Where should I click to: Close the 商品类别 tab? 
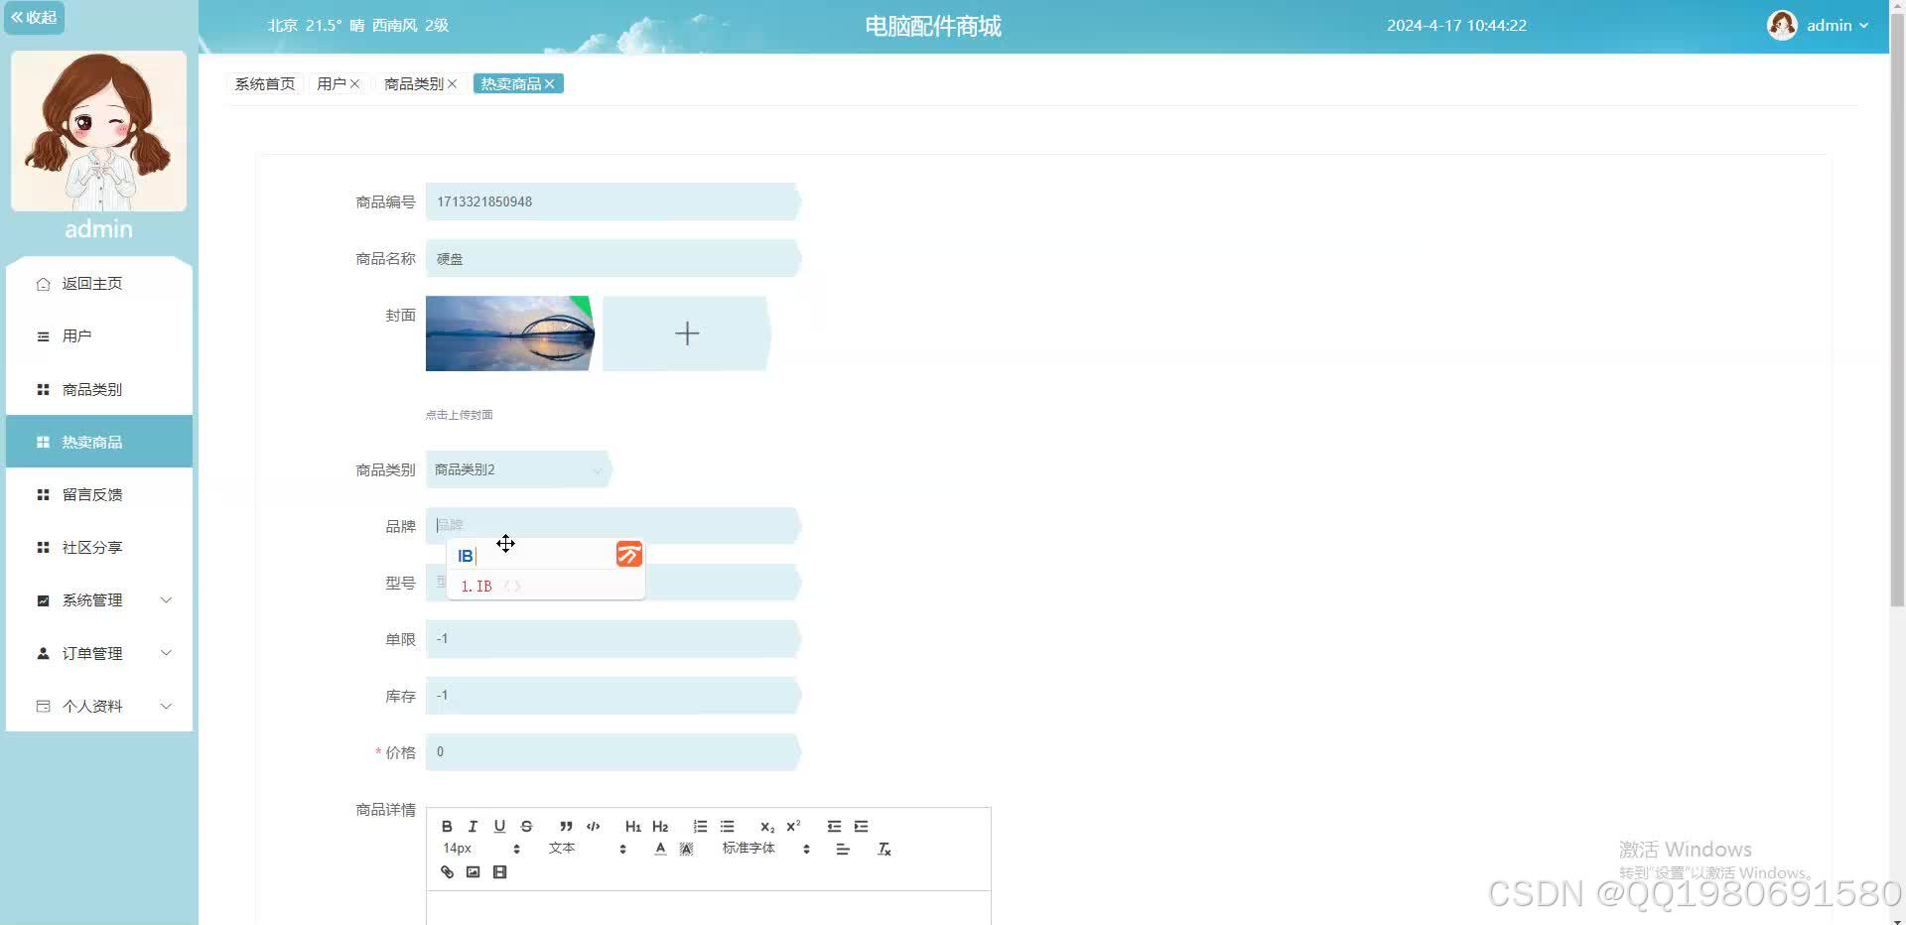(x=452, y=84)
